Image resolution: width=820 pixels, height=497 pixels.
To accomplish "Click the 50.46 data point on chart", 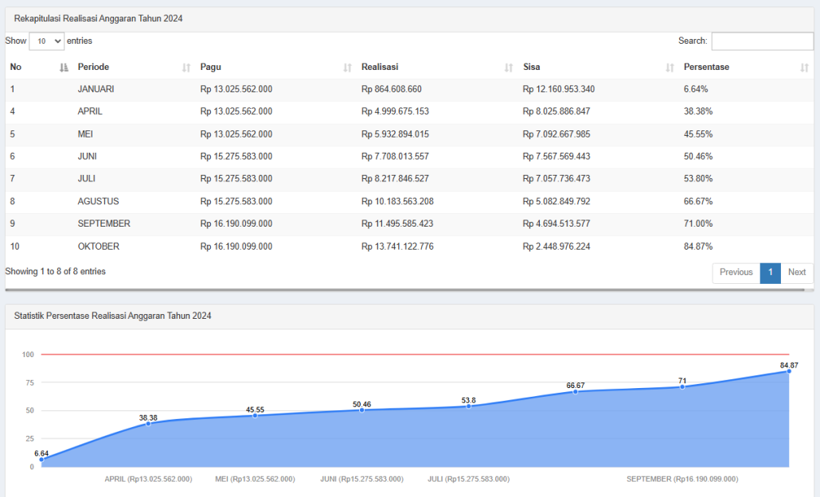I will pyautogui.click(x=361, y=410).
